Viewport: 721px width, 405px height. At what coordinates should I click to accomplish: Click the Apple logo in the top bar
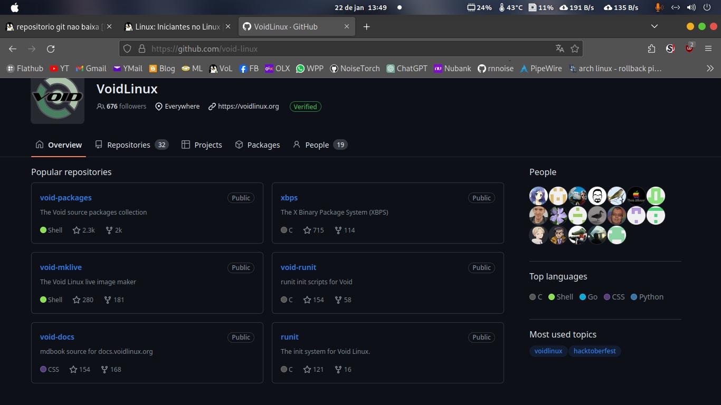(15, 7)
